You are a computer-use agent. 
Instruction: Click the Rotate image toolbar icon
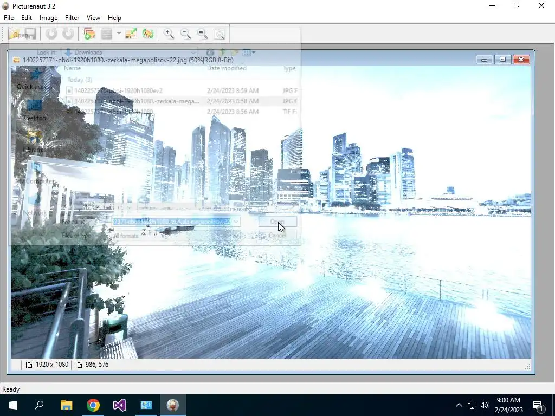tap(147, 34)
